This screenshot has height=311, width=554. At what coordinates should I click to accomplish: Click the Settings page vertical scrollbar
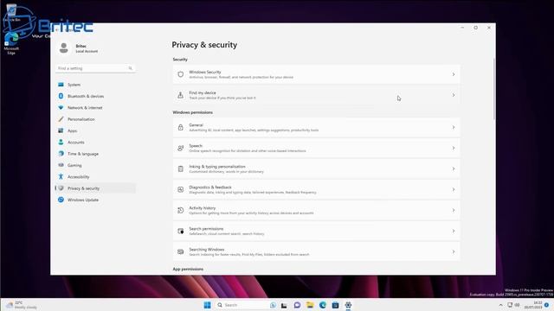[493, 89]
